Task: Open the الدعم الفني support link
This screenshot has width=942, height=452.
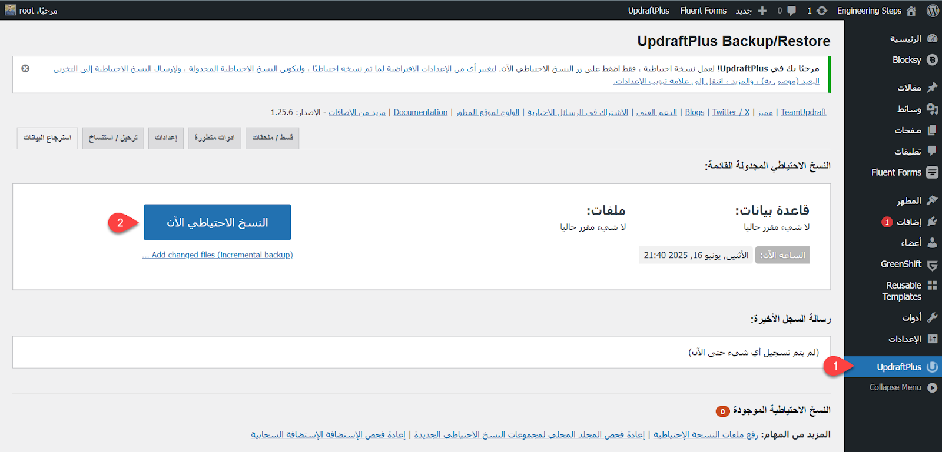Action: 656,112
